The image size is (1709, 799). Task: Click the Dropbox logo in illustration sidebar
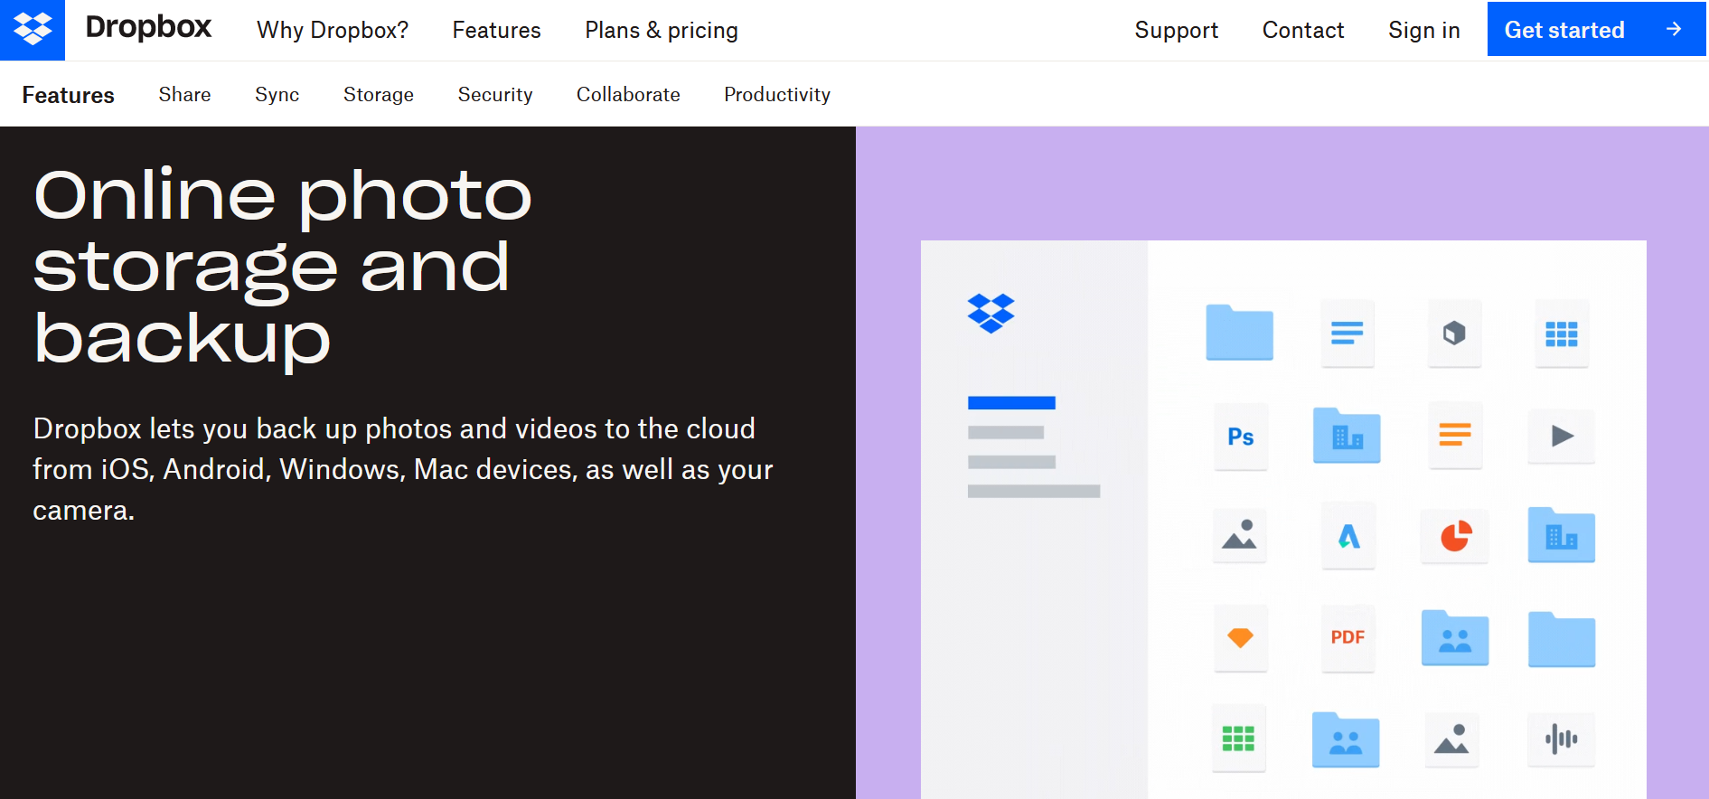click(991, 314)
